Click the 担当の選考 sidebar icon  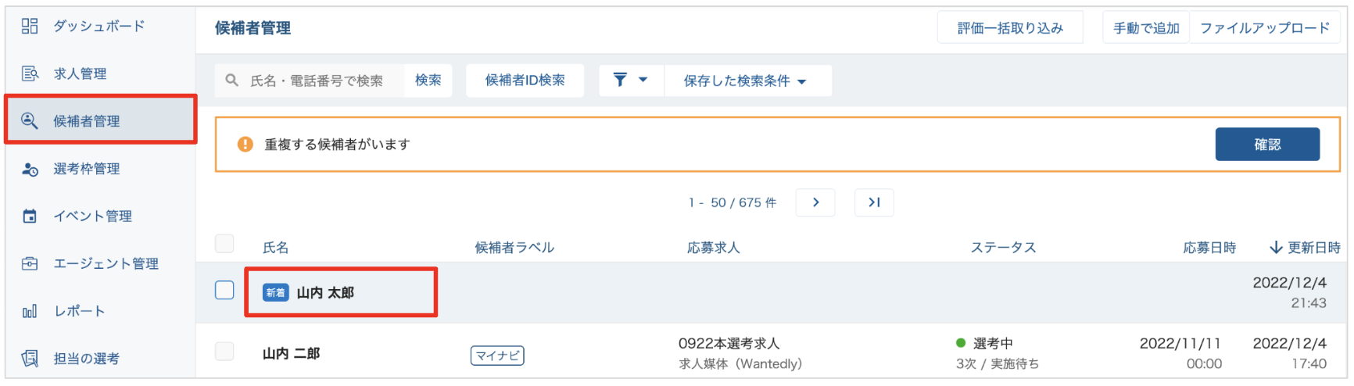(x=30, y=359)
